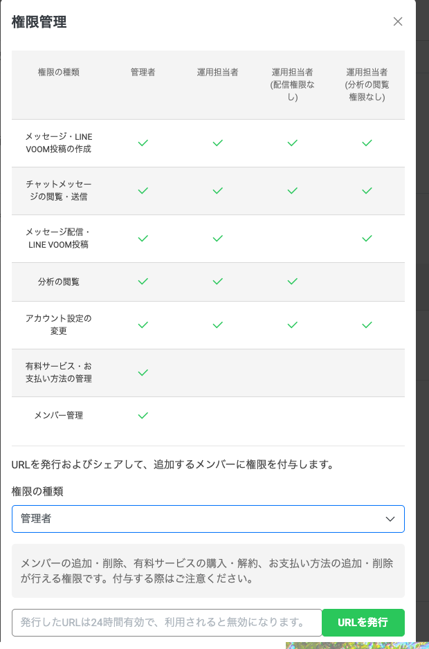Click 管理者 checkmark for メッセージ・LINE VOOM投稿の作成
The image size is (429, 649).
click(x=143, y=143)
